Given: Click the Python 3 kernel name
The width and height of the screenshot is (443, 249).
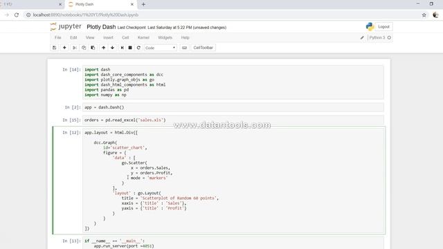Looking at the screenshot, I should pyautogui.click(x=377, y=37).
